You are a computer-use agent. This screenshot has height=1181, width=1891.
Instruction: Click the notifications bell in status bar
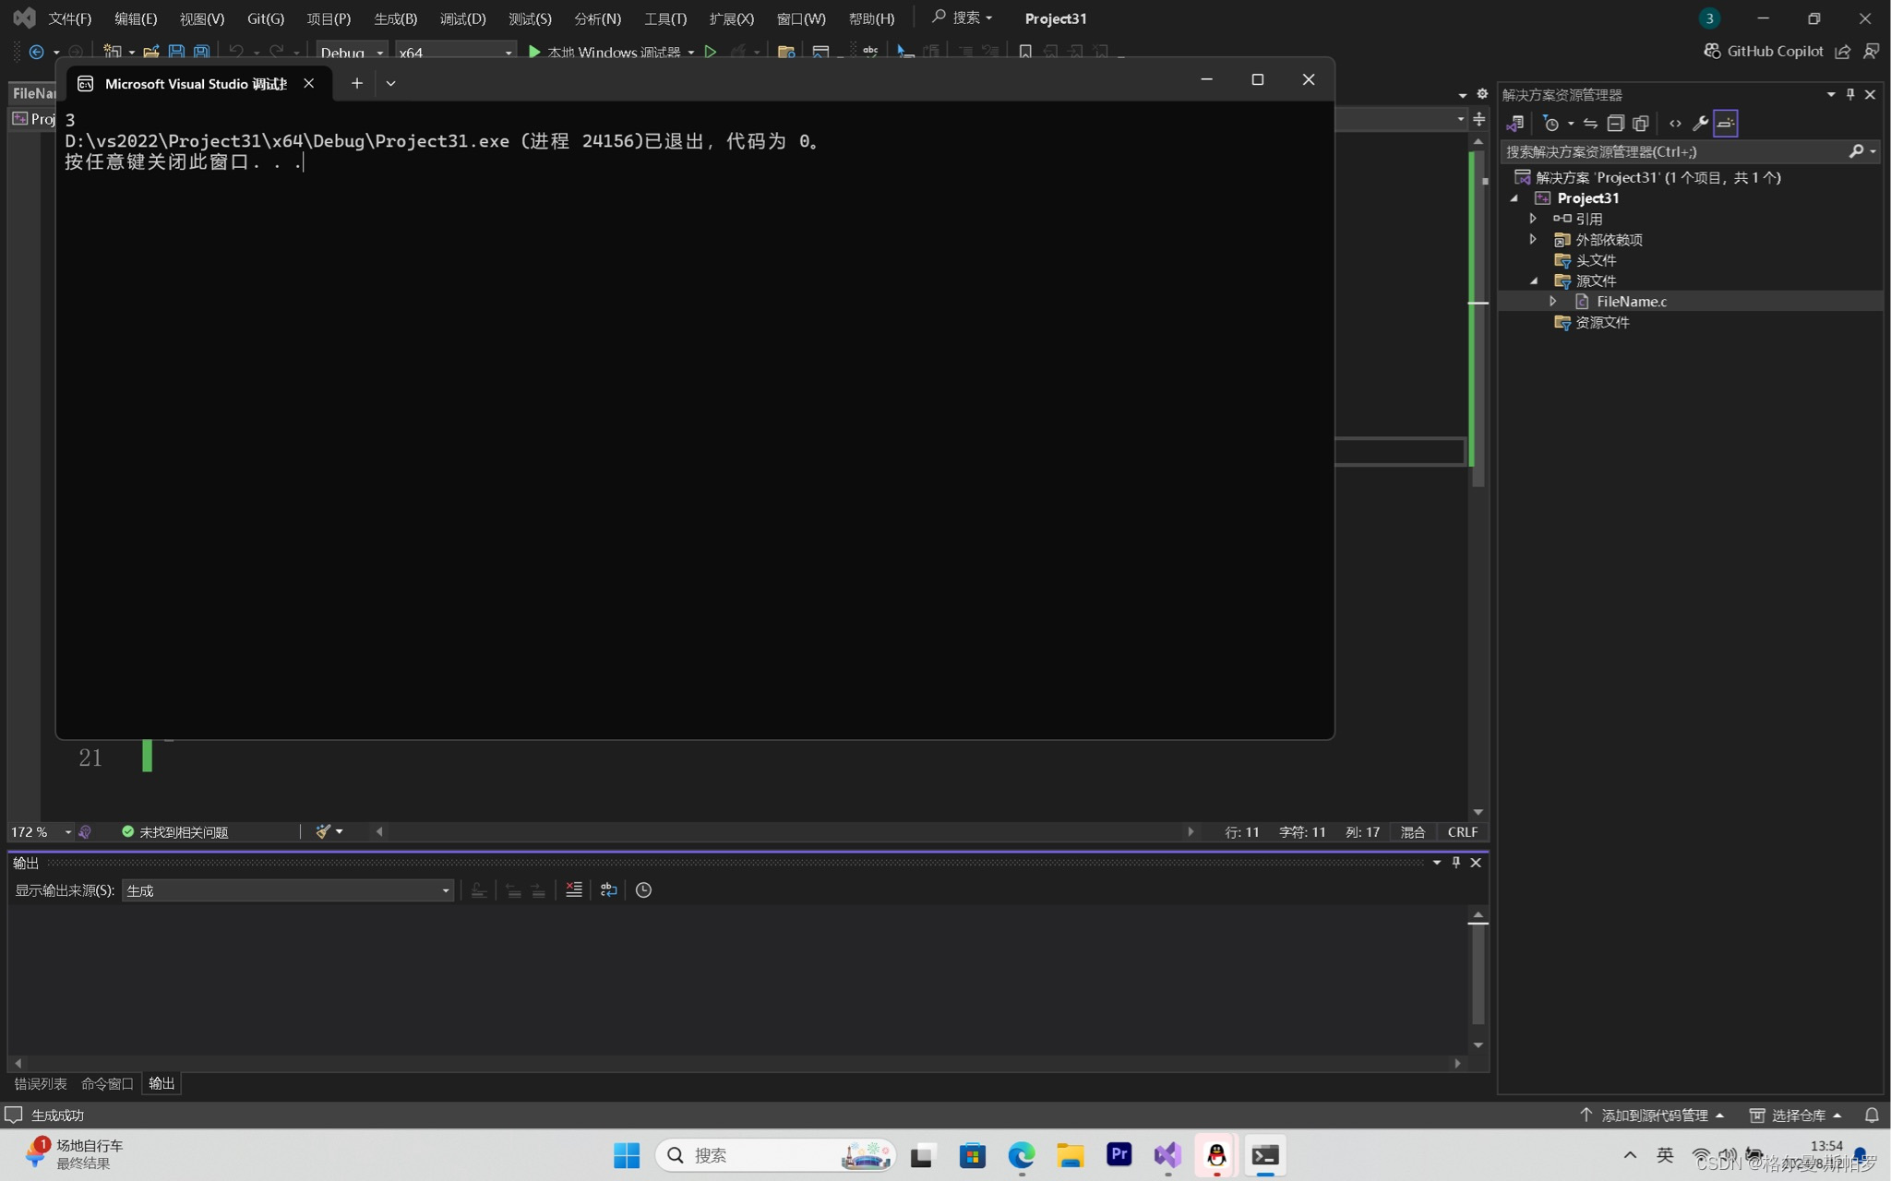coord(1872,1115)
